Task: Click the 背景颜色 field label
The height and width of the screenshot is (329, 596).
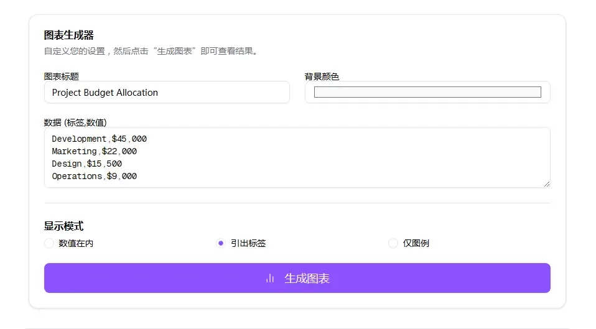Action: (322, 76)
